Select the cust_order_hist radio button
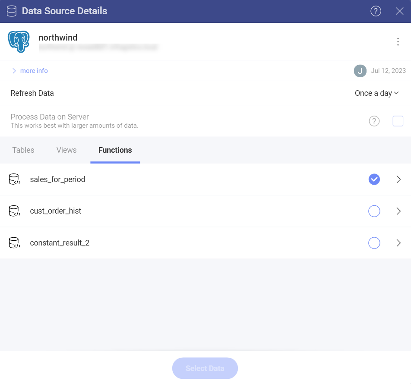Viewport: 411px width, 384px height. [374, 211]
